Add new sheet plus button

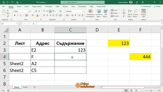click(x=35, y=87)
